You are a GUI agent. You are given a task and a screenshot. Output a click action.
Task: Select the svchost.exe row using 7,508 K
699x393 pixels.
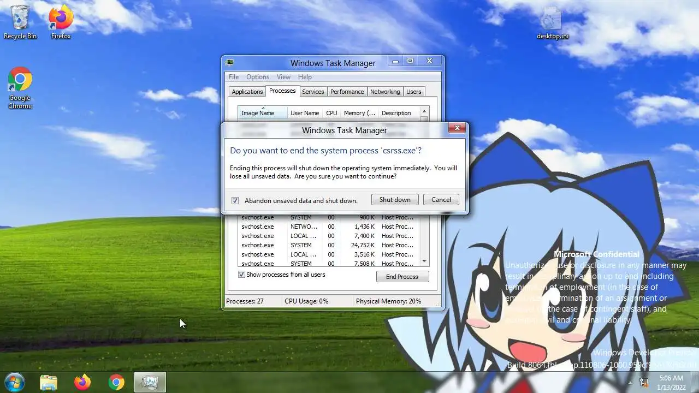(x=328, y=263)
